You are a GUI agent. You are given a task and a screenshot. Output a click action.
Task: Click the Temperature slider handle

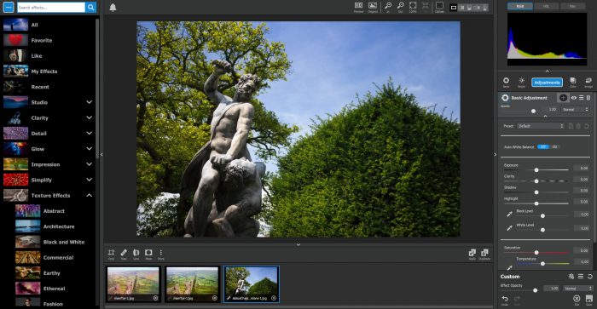tap(542, 263)
